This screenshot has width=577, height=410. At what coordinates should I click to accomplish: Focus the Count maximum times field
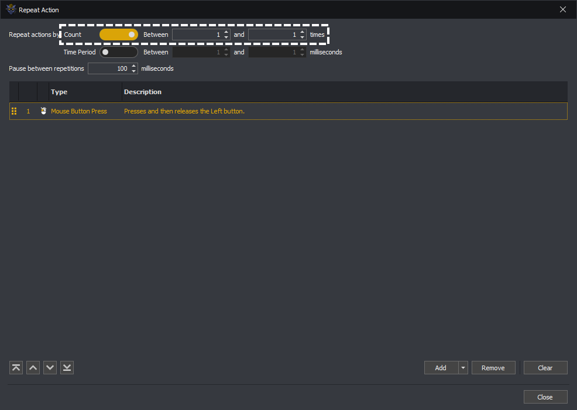click(273, 35)
